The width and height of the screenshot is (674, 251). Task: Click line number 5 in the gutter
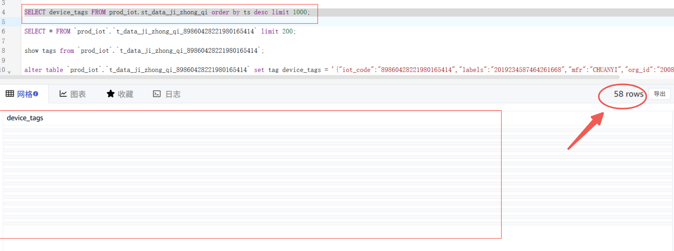coord(3,22)
